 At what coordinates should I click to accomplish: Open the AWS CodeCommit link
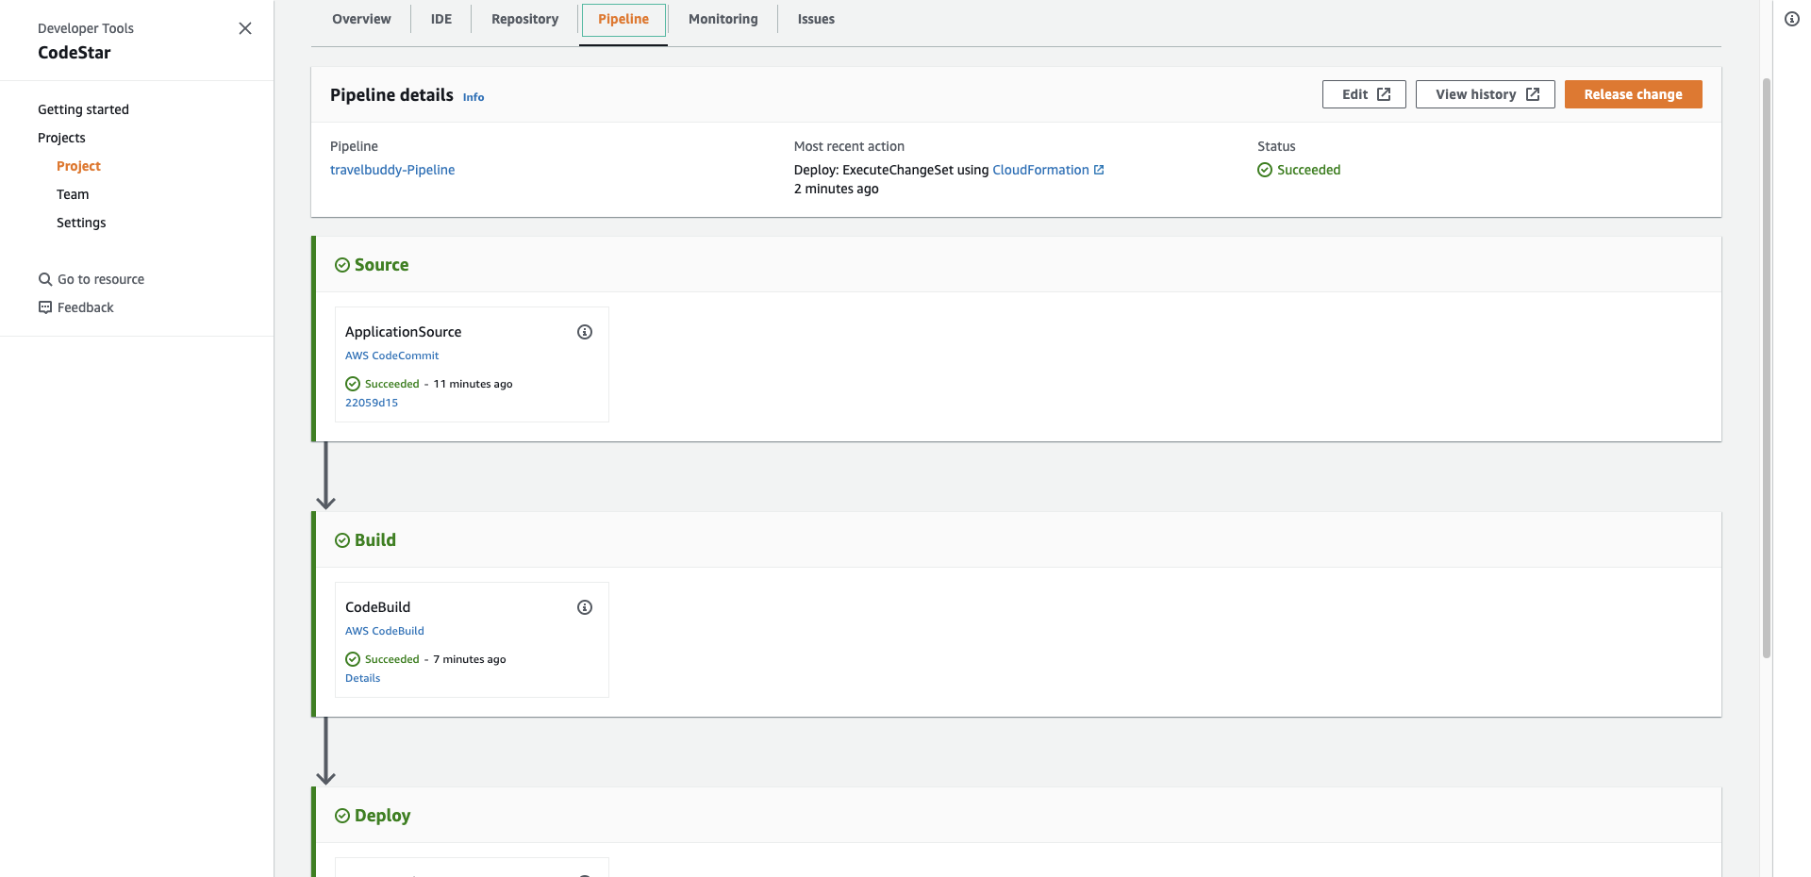point(391,356)
